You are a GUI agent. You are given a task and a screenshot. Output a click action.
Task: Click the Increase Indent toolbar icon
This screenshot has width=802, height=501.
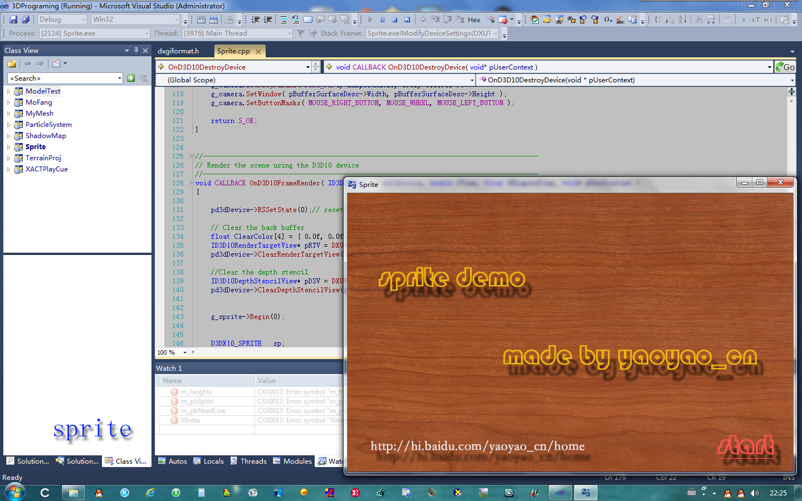coord(268,19)
